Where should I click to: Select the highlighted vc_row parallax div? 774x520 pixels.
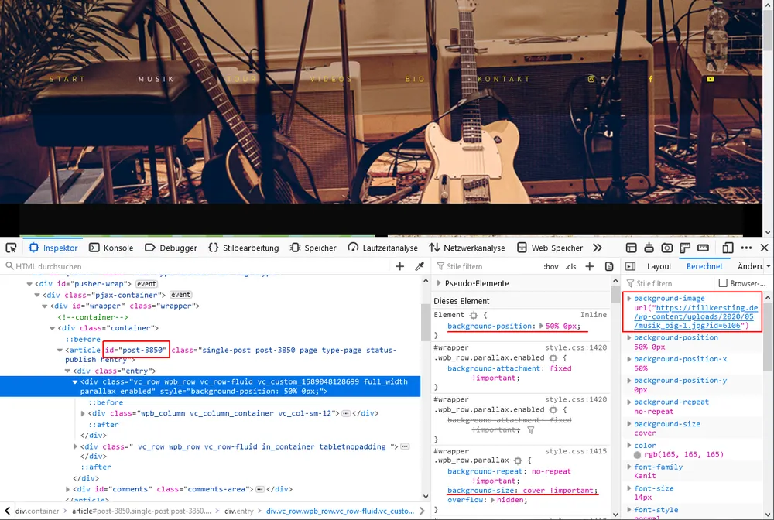(210, 386)
